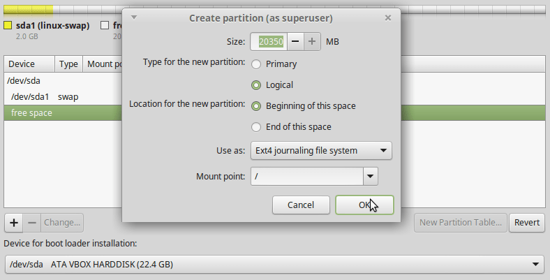Click the Revert button

click(x=527, y=223)
